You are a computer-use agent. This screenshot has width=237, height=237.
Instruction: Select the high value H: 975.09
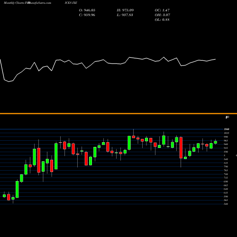point(125,10)
